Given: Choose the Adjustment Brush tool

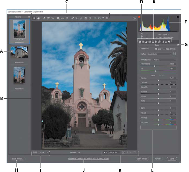Looking at the screenshot, I should tap(81, 18).
